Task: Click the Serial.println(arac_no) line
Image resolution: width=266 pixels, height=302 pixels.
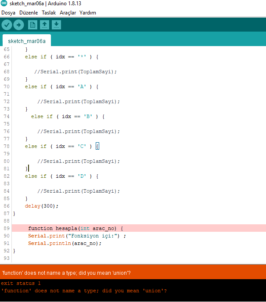Action: click(x=65, y=243)
